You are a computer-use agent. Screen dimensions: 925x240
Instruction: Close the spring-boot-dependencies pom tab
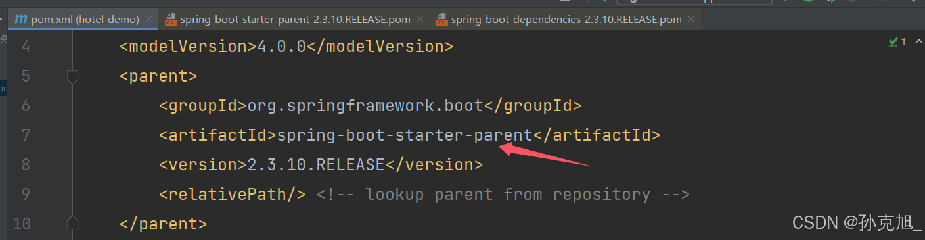(690, 20)
